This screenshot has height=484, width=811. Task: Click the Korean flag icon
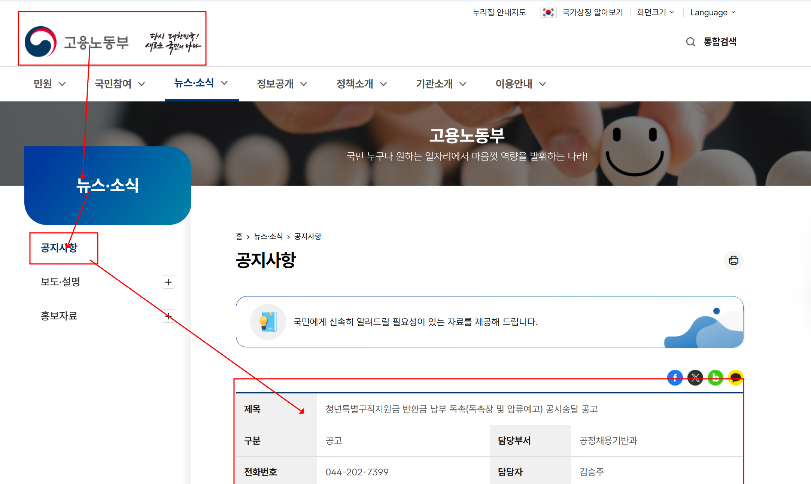click(548, 12)
